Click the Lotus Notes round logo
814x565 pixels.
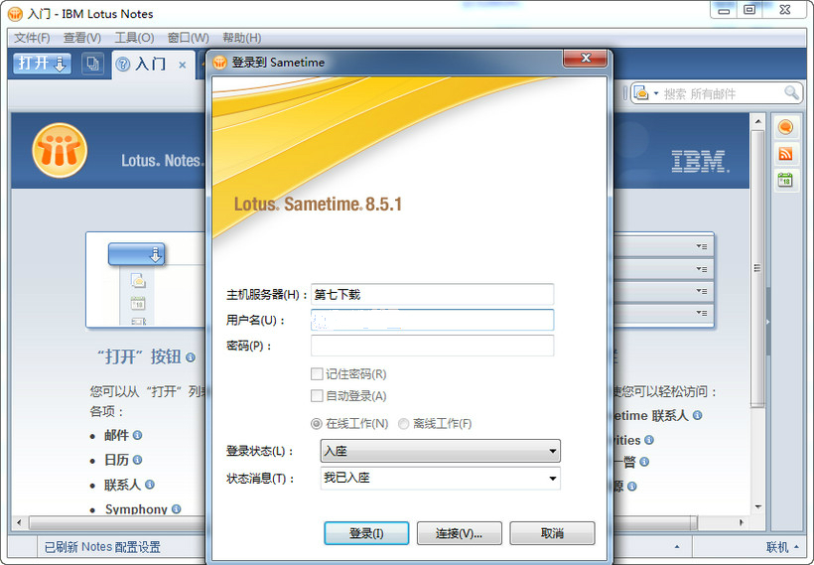[x=60, y=151]
